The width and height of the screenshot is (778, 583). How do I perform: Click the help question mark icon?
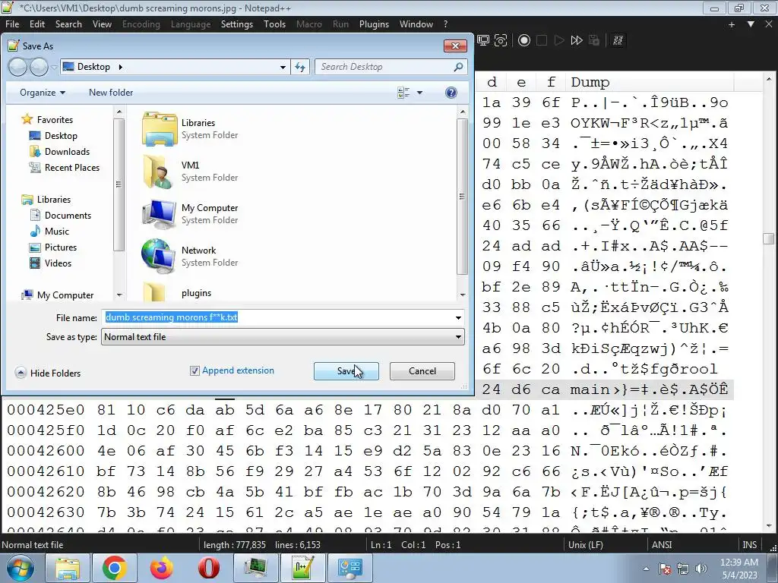(x=451, y=93)
